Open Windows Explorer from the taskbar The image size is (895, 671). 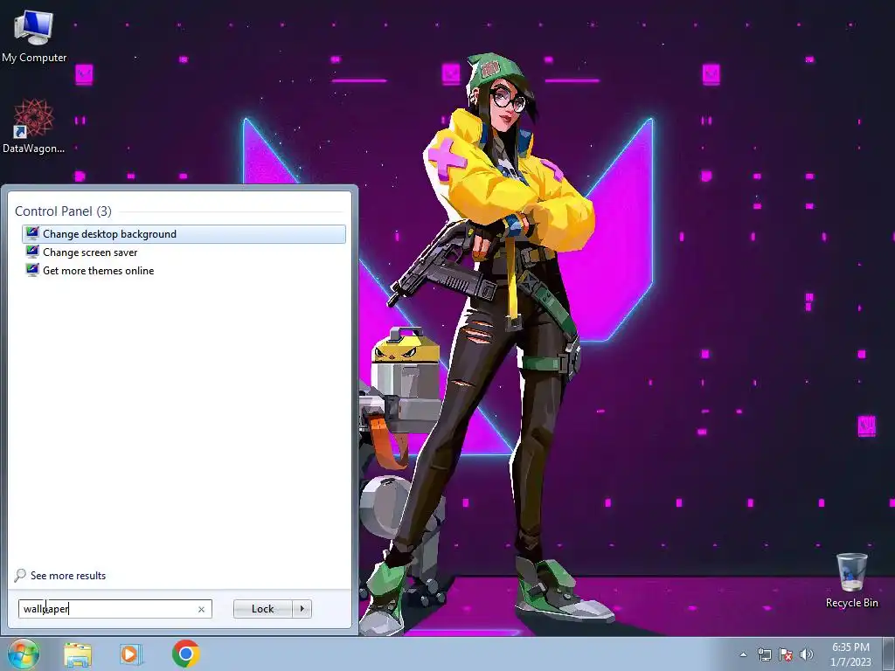point(78,654)
